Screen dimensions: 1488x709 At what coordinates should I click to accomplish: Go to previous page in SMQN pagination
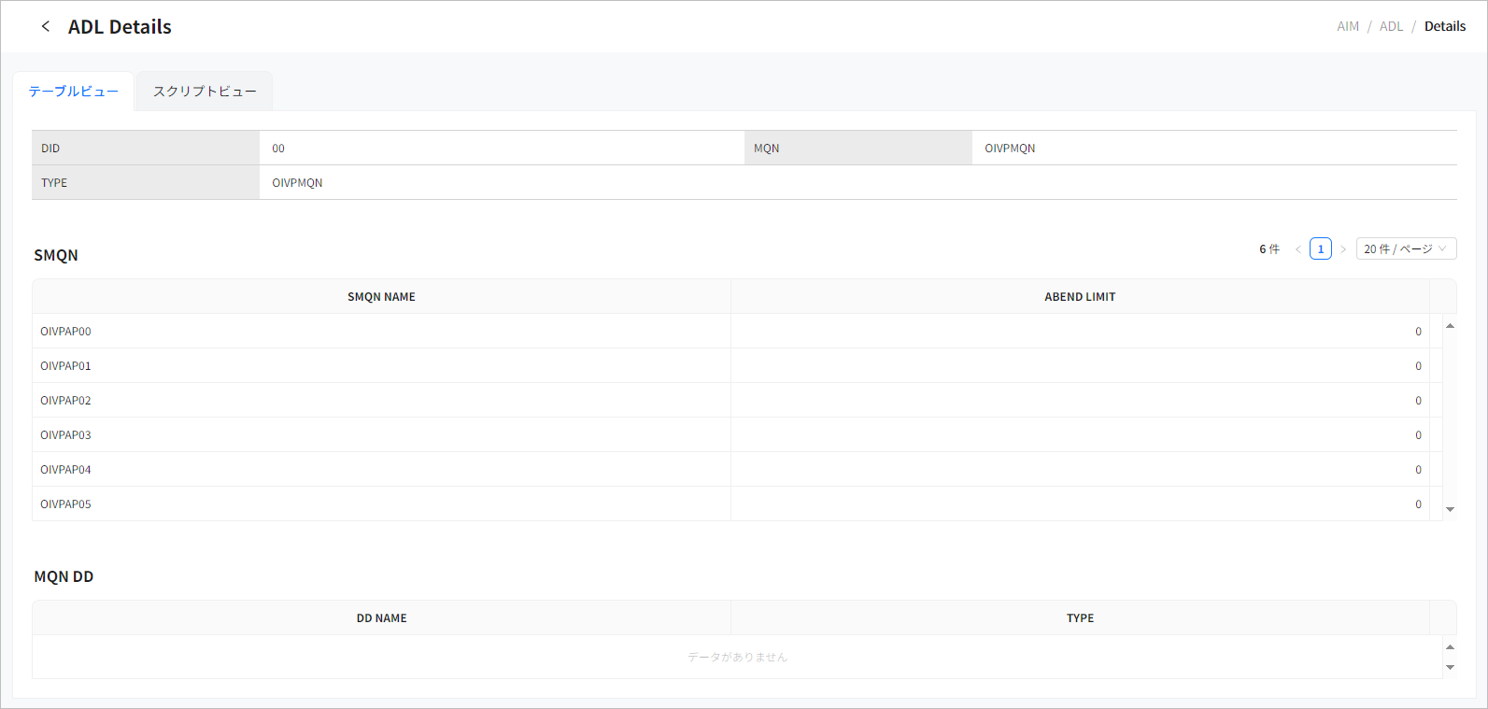point(1297,249)
